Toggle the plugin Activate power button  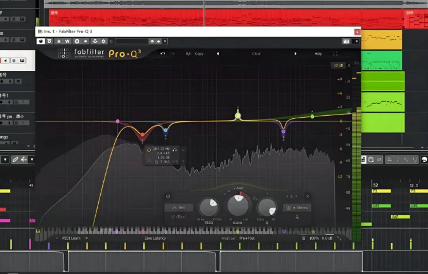[41, 41]
